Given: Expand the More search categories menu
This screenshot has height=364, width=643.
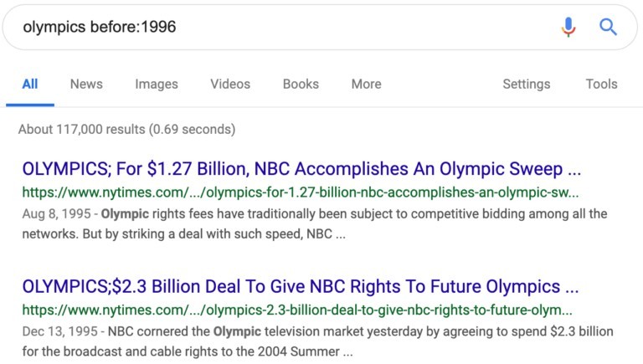Looking at the screenshot, I should coord(366,84).
